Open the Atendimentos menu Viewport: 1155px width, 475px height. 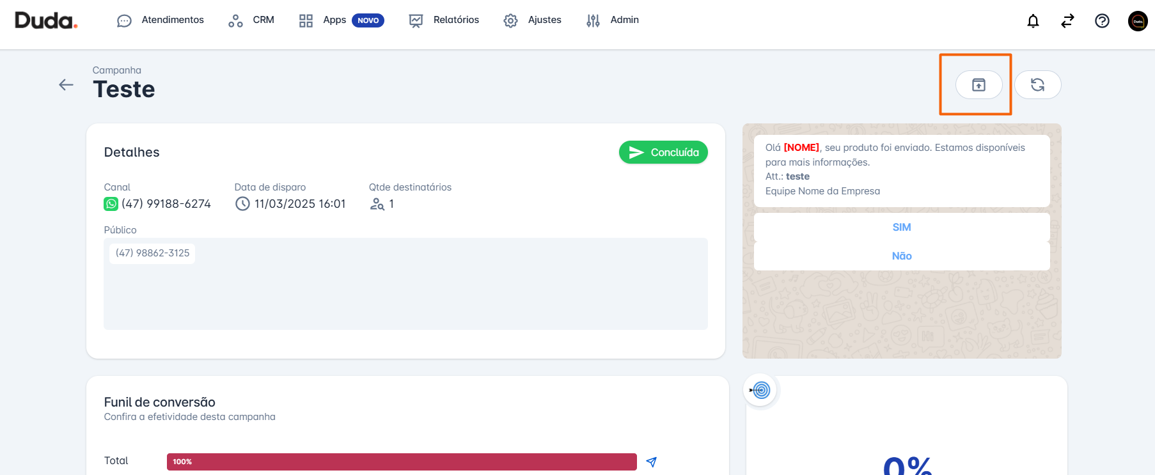pyautogui.click(x=161, y=20)
